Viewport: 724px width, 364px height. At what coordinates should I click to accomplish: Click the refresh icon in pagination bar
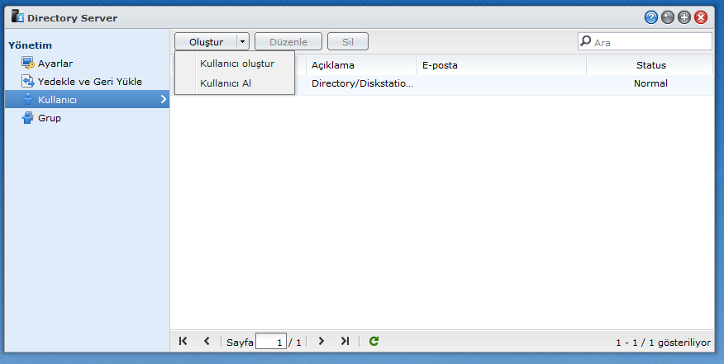click(374, 341)
